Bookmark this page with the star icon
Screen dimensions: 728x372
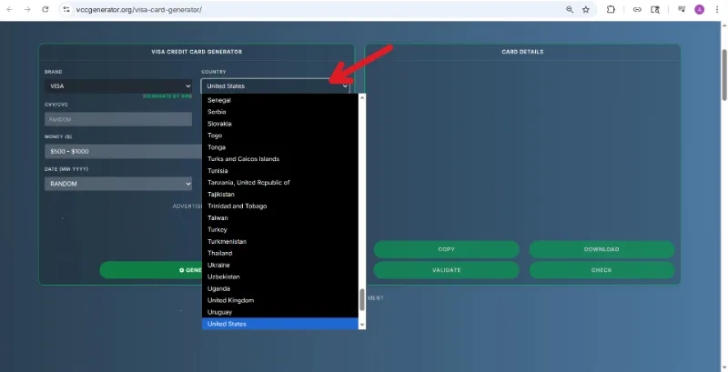(586, 9)
